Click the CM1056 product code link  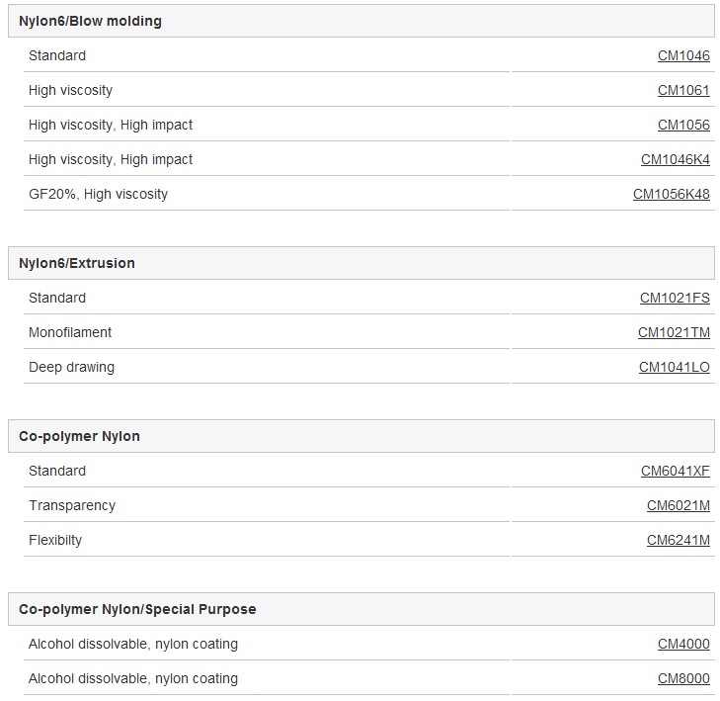tap(683, 125)
